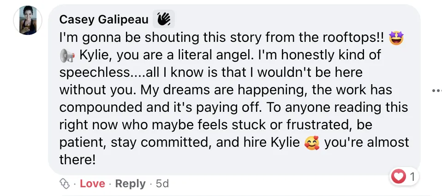Click the 5d comment timestamp

coord(162,184)
